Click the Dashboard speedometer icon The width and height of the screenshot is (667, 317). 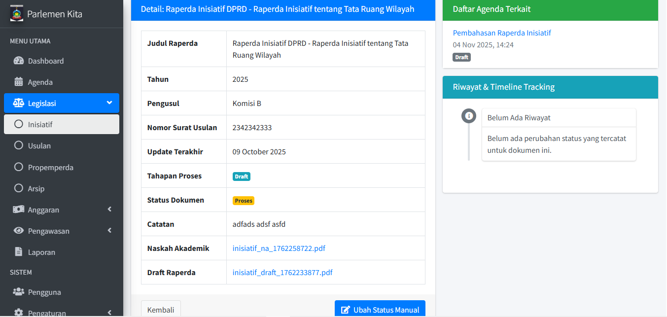click(19, 61)
